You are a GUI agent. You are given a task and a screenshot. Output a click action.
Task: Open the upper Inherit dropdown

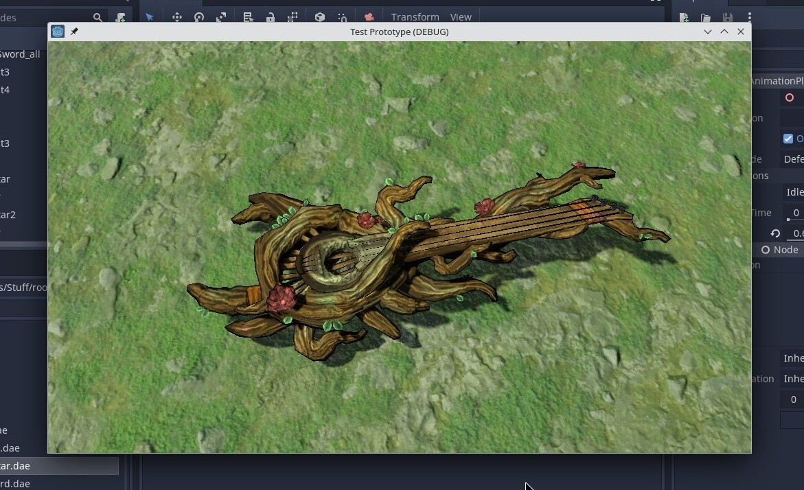pyautogui.click(x=792, y=358)
